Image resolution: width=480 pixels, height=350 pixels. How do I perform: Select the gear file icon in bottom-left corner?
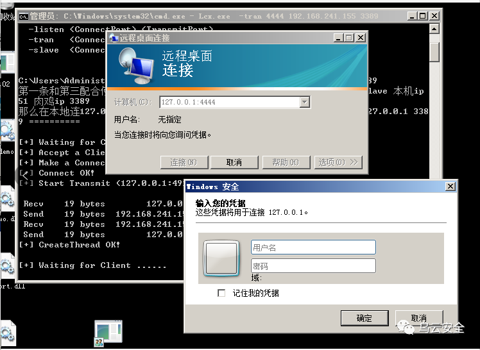point(7,333)
